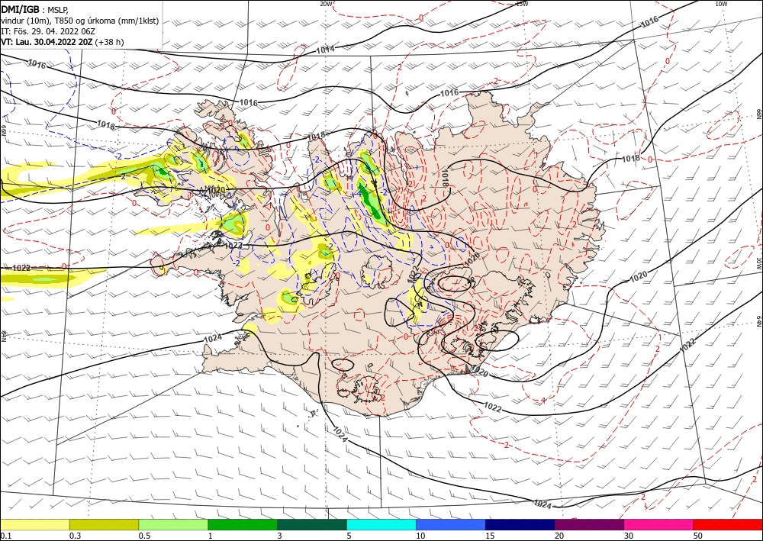The height and width of the screenshot is (541, 763).
Task: Click the 'vindur (10m), T850 og úrkoma' line
Action: click(80, 21)
